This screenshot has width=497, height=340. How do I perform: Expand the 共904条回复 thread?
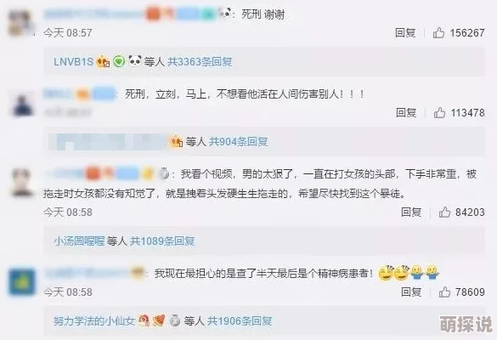pos(239,141)
